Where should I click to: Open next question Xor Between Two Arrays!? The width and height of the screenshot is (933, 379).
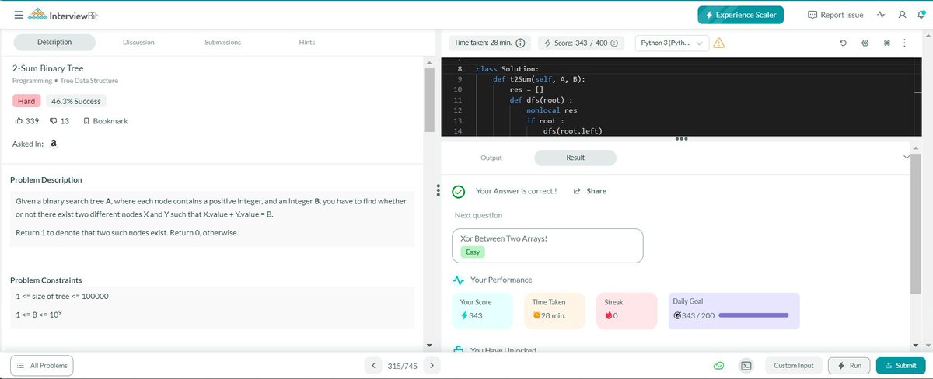(x=547, y=245)
